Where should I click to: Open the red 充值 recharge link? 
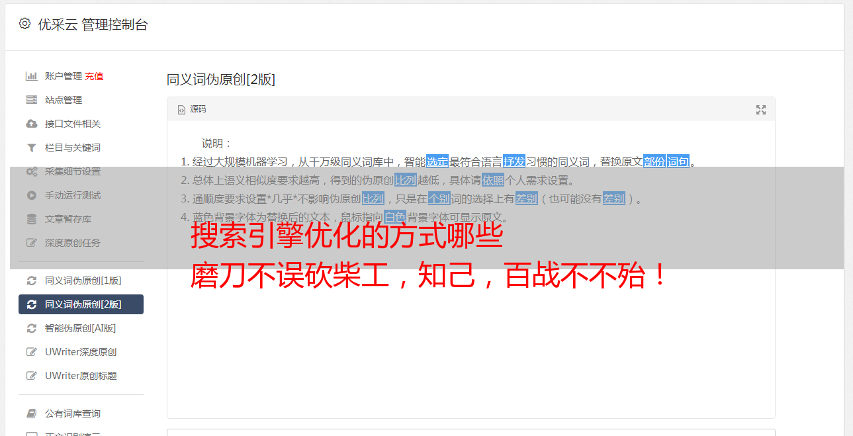coord(94,76)
